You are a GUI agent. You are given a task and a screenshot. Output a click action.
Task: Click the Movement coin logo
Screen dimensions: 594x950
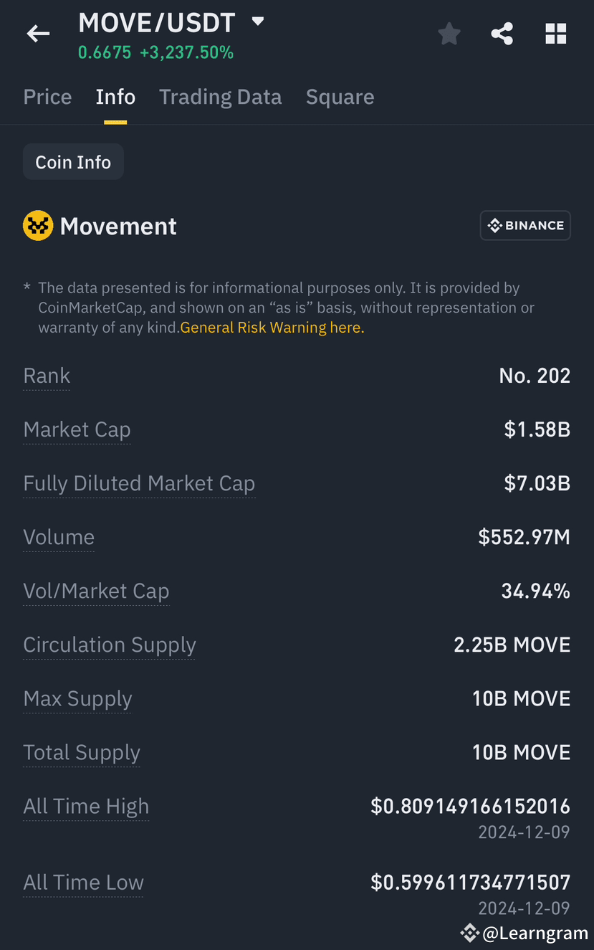37,225
